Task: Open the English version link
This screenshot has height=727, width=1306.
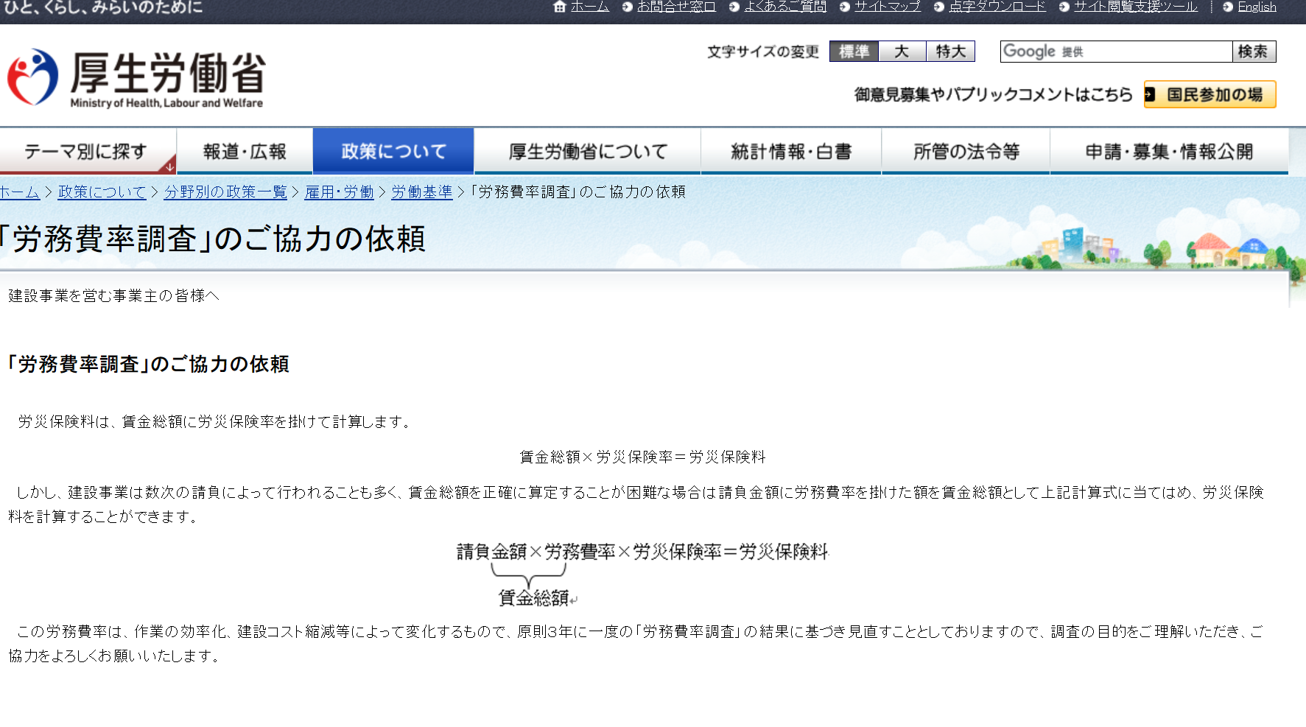Action: (1257, 7)
